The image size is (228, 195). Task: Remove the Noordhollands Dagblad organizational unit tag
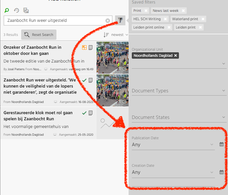click(x=176, y=56)
